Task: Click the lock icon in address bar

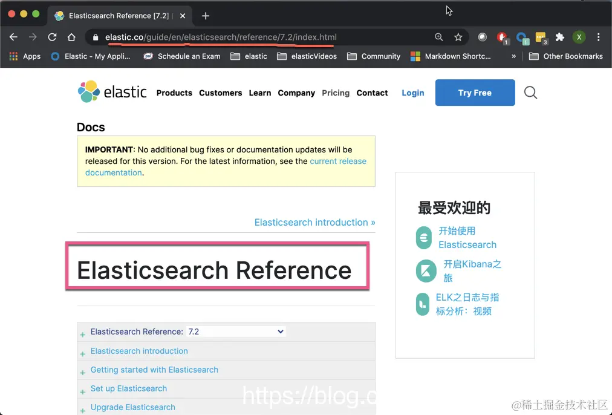Action: (96, 38)
